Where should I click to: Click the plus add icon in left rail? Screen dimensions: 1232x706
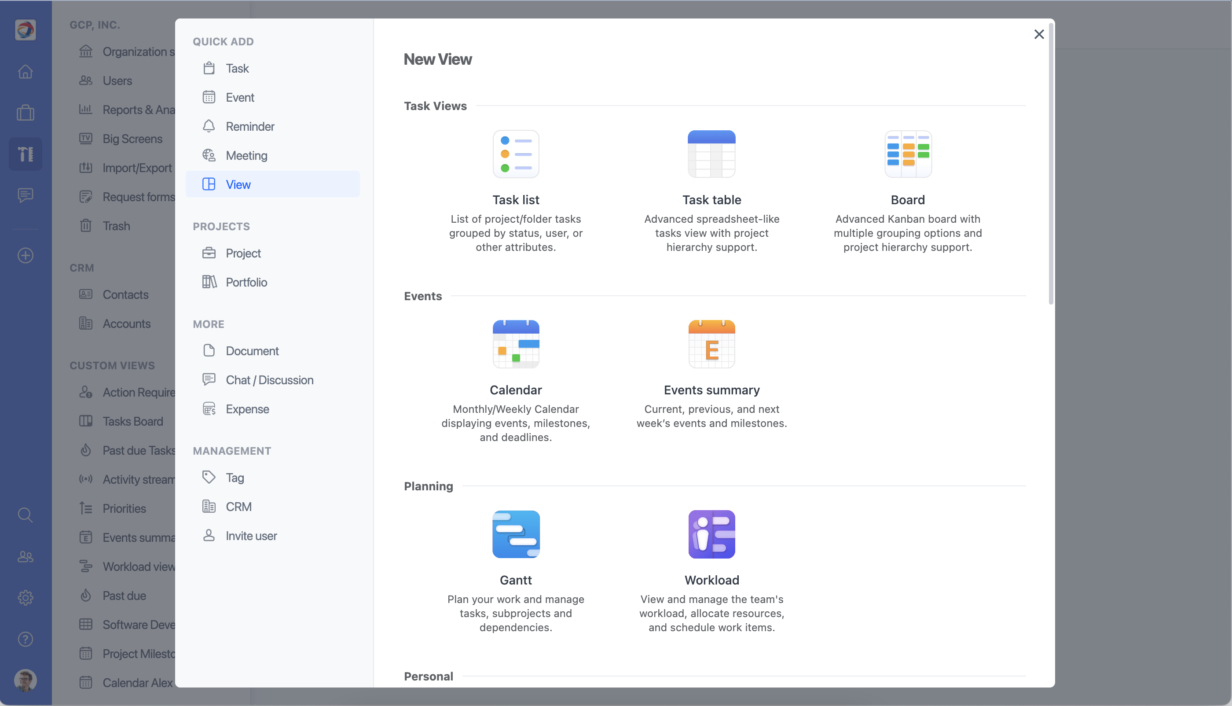pos(25,255)
